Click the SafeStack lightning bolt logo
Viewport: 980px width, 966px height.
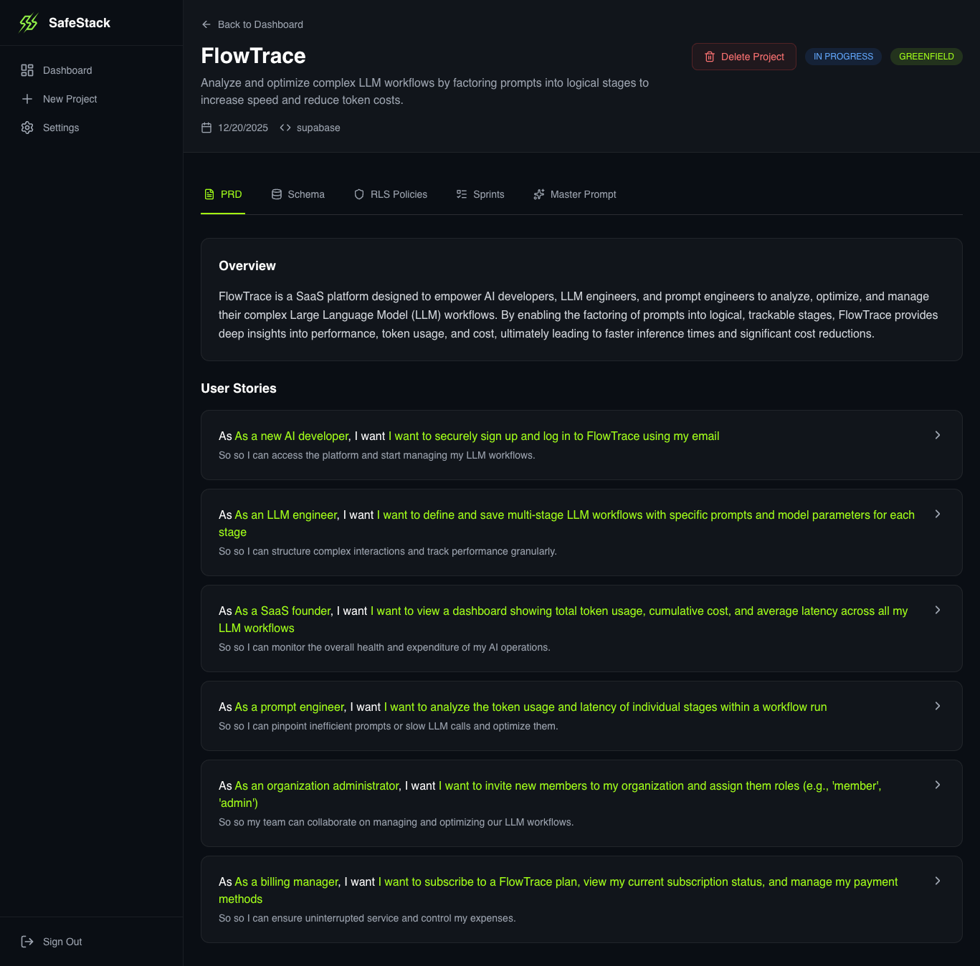click(x=29, y=22)
